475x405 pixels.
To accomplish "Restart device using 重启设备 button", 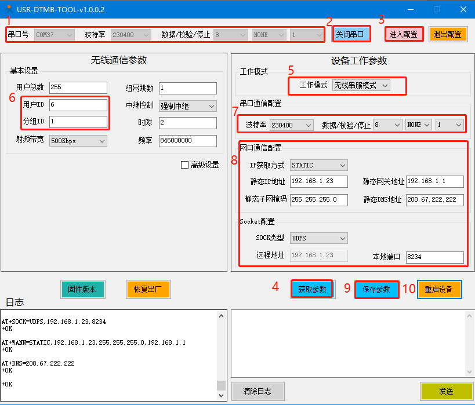I will [439, 289].
